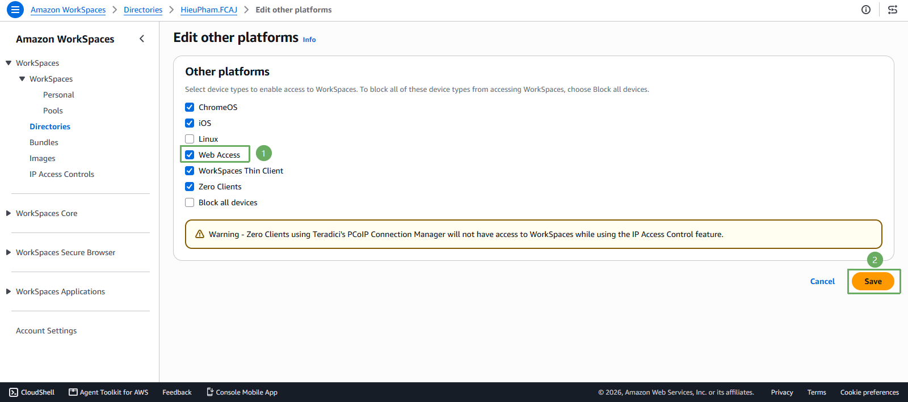This screenshot has width=908, height=402.
Task: Open Feedback in the footer
Action: tap(177, 392)
